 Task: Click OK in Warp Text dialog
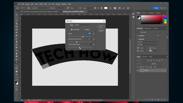(101, 27)
